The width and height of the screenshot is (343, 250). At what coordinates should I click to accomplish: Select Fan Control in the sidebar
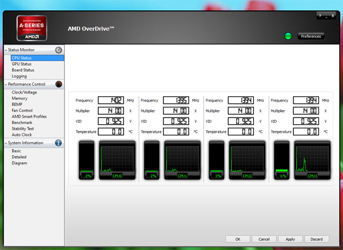[x=22, y=110]
